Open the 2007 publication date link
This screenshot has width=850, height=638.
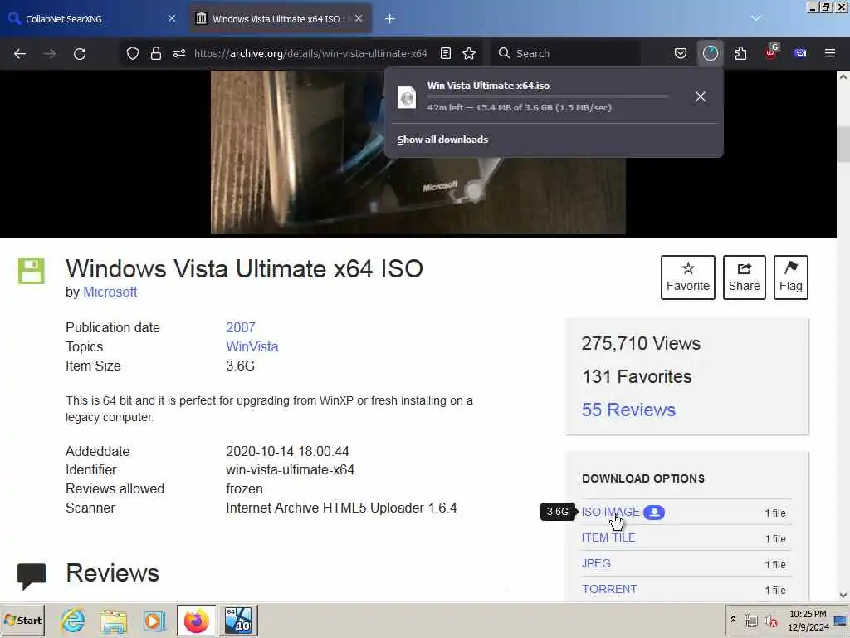240,327
